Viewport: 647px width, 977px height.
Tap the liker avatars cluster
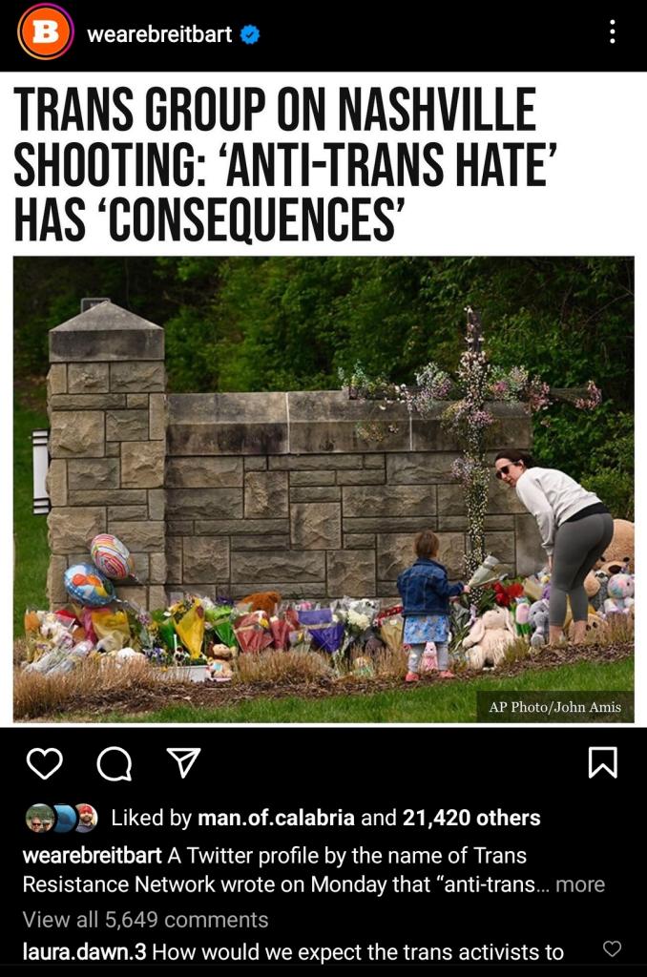(62, 818)
